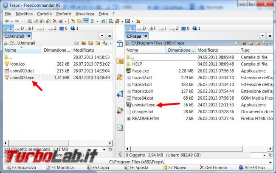This screenshot has width=276, height=173.
Task: Open the Modifica menu
Action: tap(24, 14)
